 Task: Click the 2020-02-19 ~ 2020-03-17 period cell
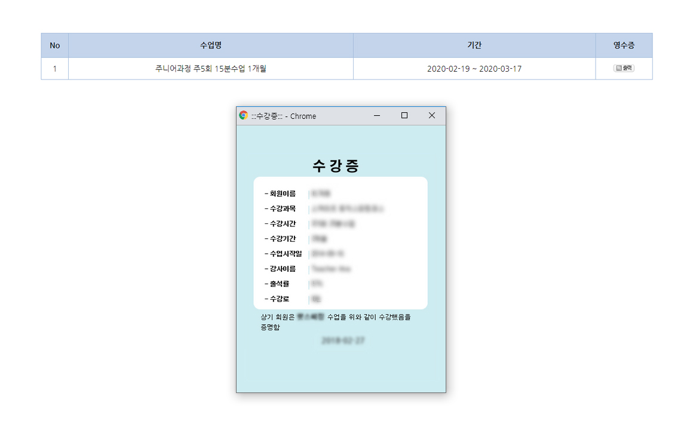coord(474,69)
